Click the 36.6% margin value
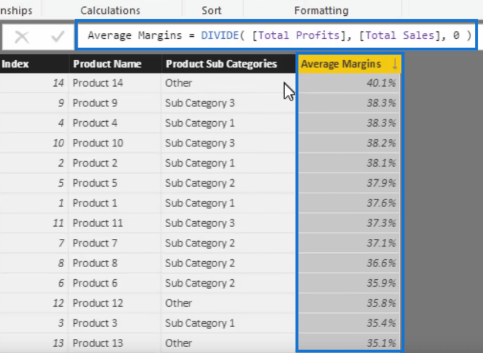Image resolution: width=483 pixels, height=353 pixels. pyautogui.click(x=381, y=263)
